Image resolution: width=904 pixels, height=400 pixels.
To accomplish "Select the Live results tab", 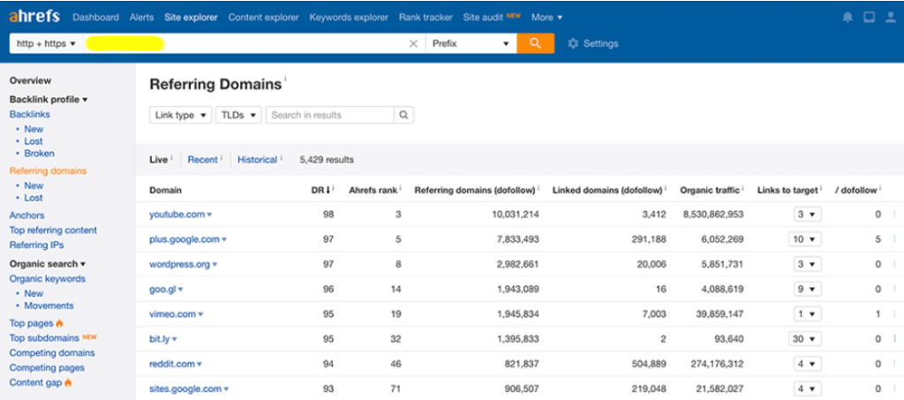I will (x=158, y=160).
